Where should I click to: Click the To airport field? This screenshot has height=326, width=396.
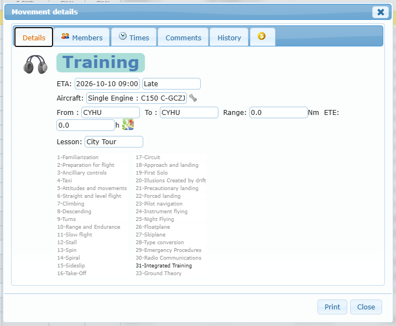coord(189,112)
